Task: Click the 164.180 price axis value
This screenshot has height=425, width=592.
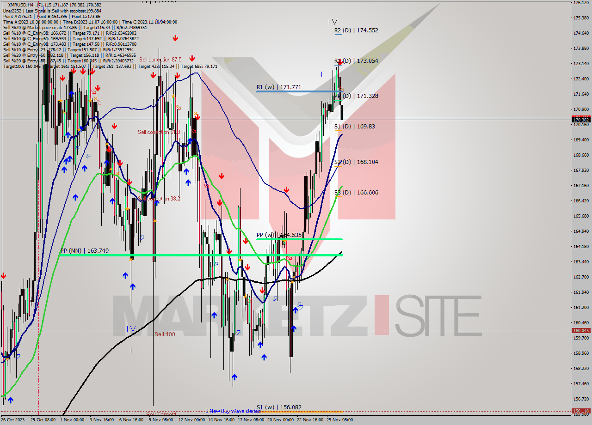Action: (x=580, y=246)
